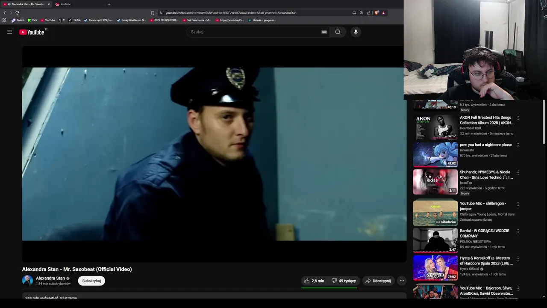This screenshot has width=547, height=308.
Task: Open the Kick bookmark
Action: 32,20
